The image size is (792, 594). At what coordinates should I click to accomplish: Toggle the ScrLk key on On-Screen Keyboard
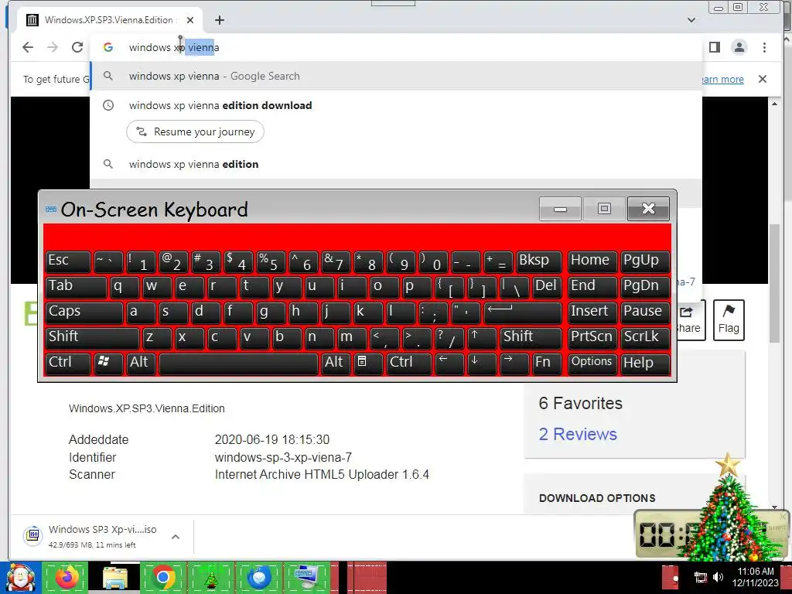[x=645, y=337]
